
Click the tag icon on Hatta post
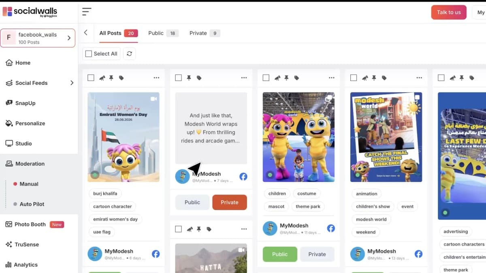(x=209, y=229)
